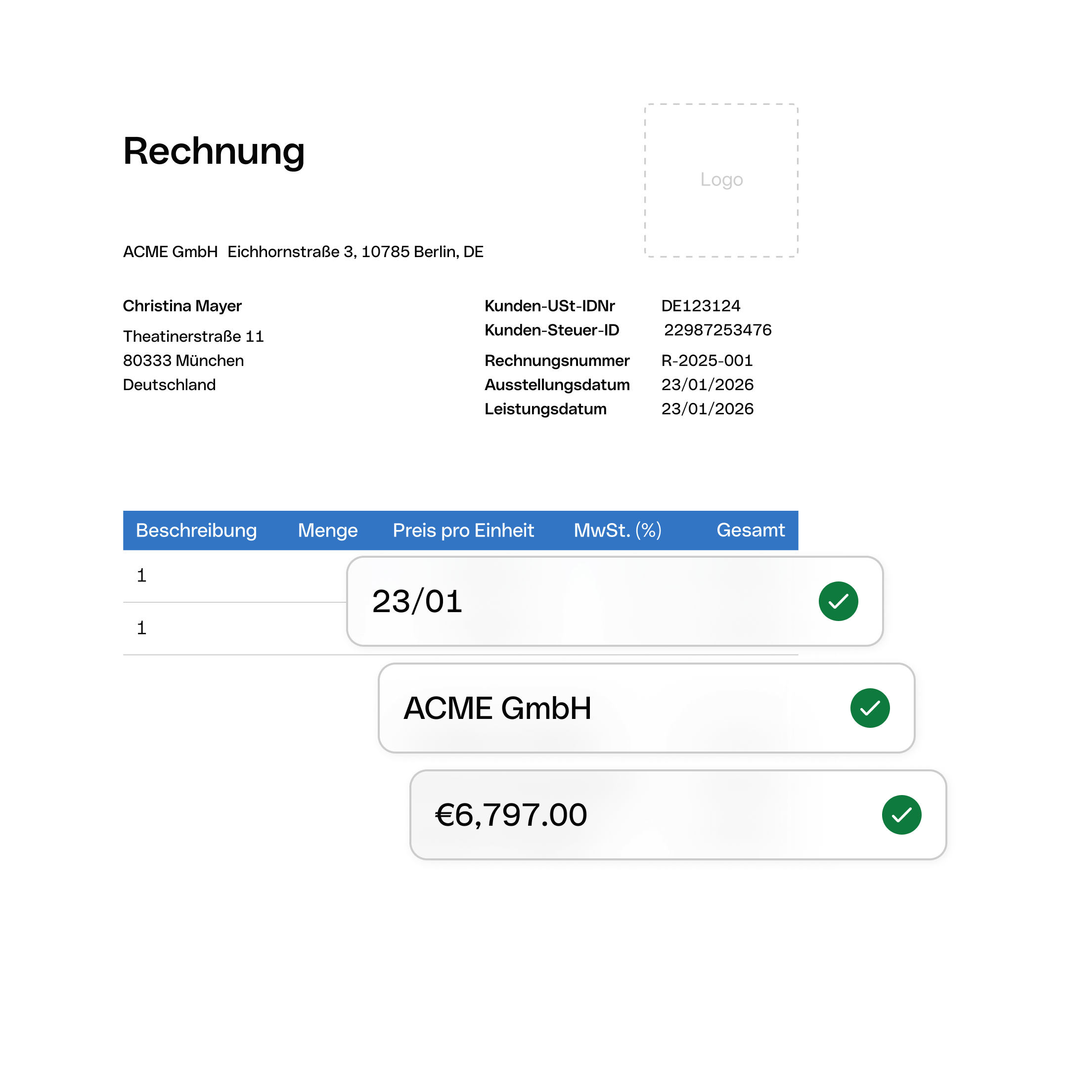Click the green checkmark beside €6,797.00
This screenshot has width=1068, height=1068.
tap(901, 814)
